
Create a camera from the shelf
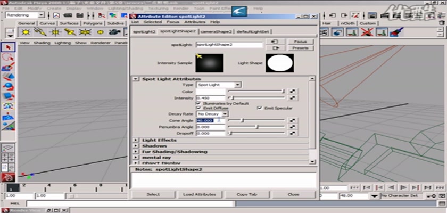click(x=114, y=32)
